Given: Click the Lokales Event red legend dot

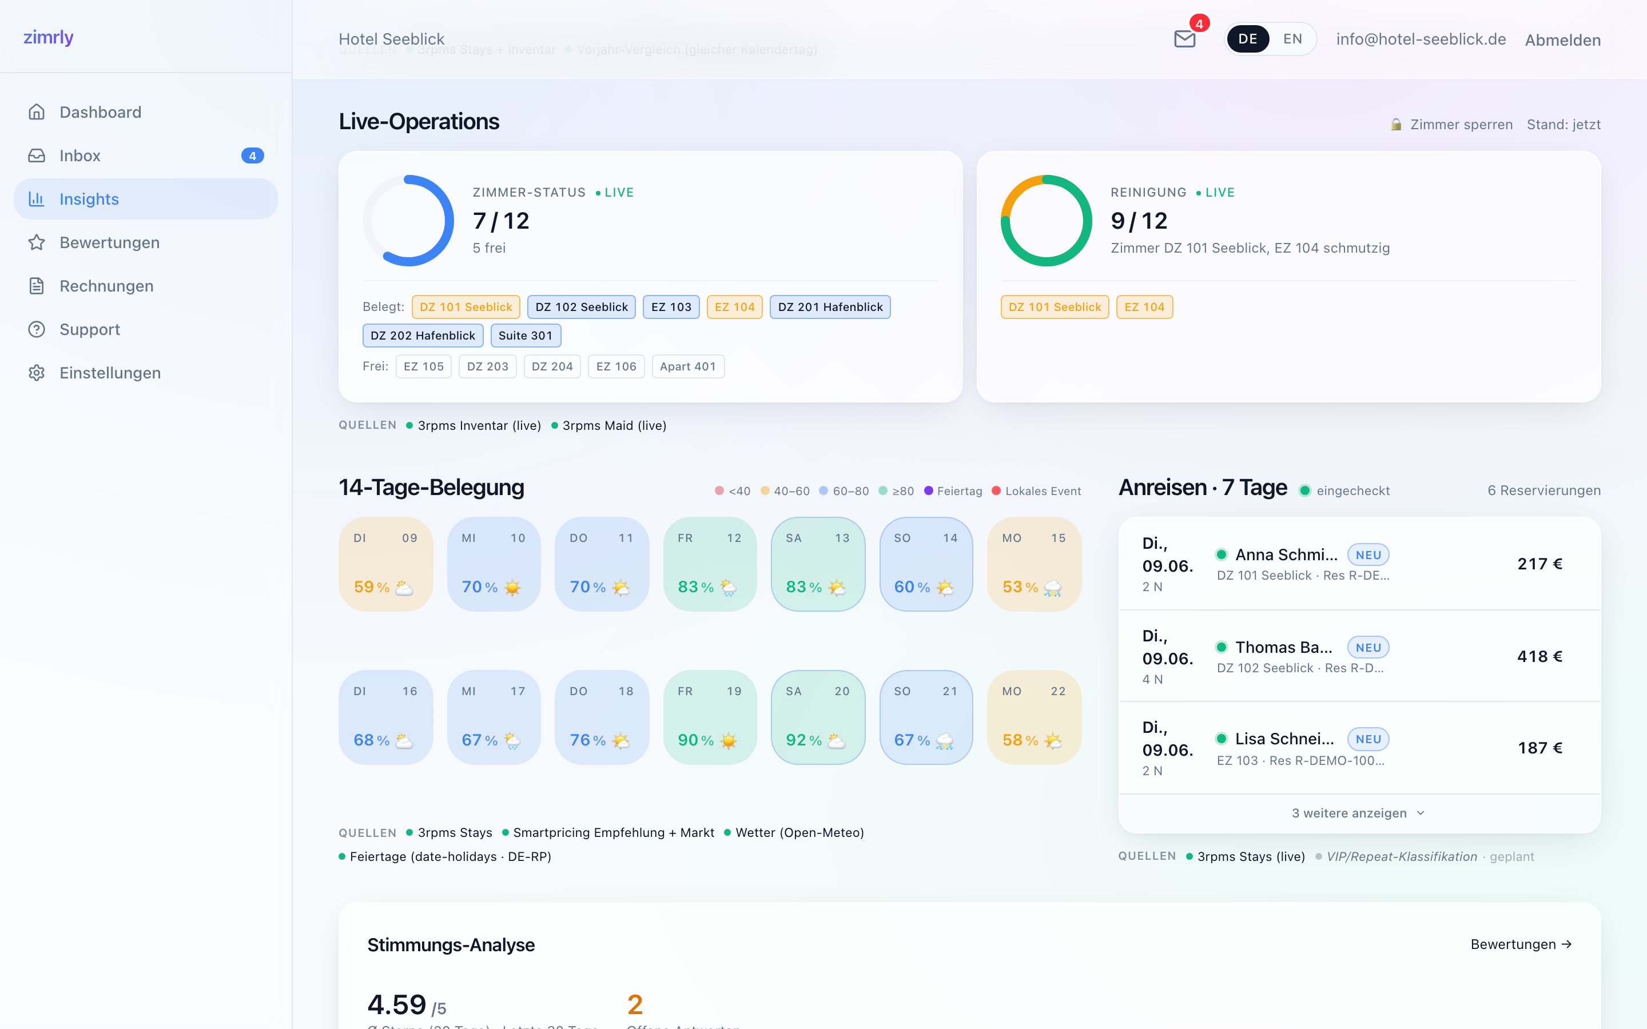Looking at the screenshot, I should (x=996, y=490).
